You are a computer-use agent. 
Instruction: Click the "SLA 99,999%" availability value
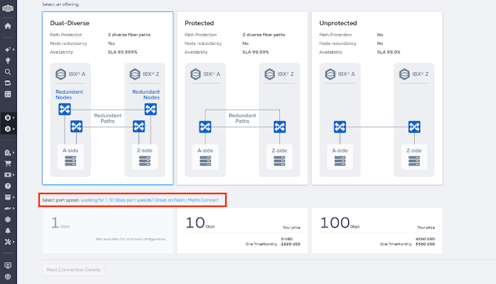point(122,52)
